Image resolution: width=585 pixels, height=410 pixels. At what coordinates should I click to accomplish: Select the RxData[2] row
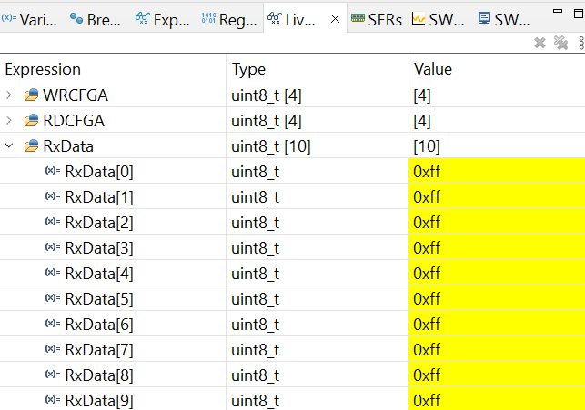(293, 222)
